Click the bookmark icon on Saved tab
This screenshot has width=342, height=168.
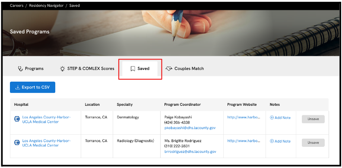[x=133, y=69]
